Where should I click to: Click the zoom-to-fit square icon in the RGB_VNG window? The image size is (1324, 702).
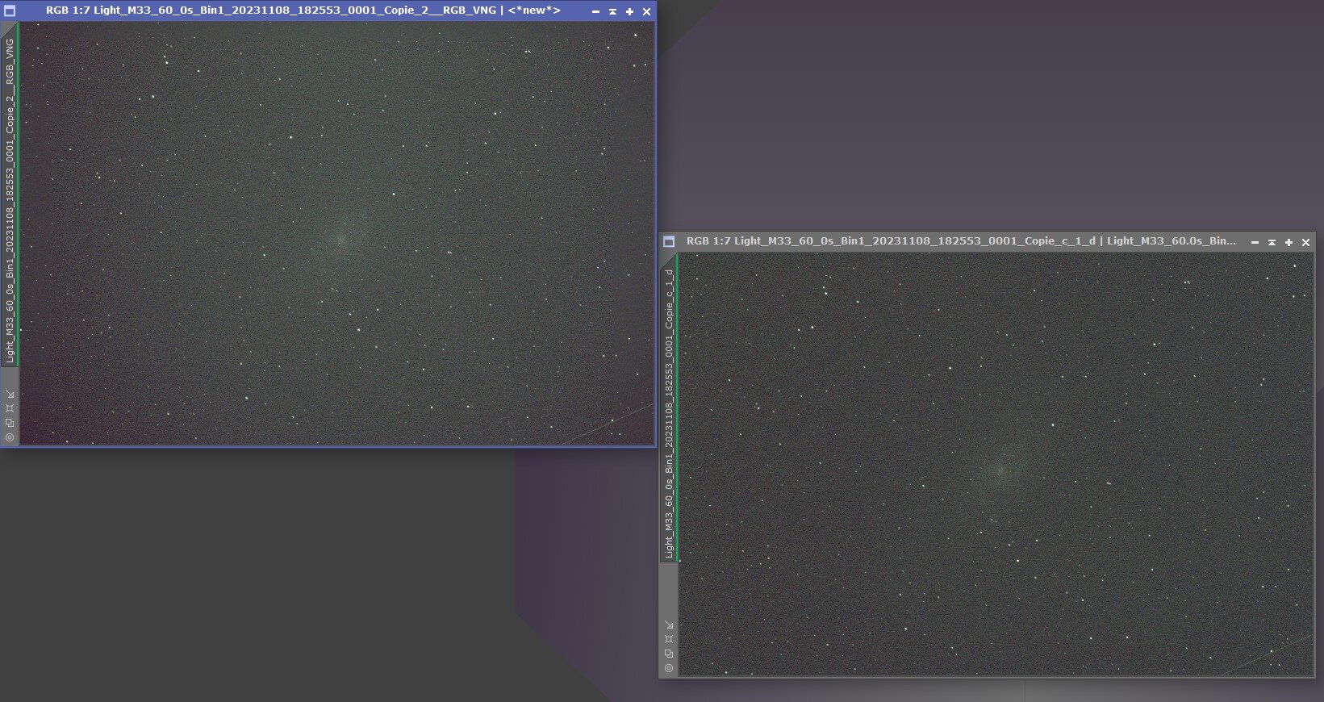tap(10, 408)
